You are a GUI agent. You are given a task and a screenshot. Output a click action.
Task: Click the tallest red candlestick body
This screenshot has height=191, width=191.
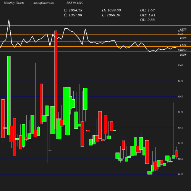(x=56, y=80)
